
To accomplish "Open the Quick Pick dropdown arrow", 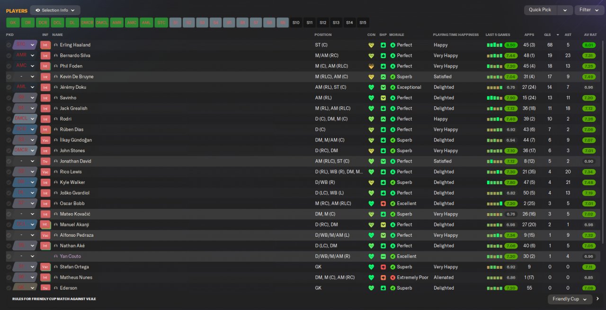I will pos(565,10).
